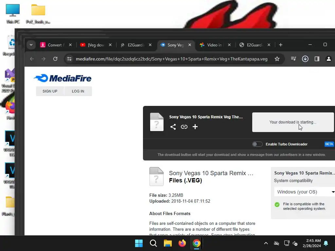
Task: Click the unknown file thumbnail in download box
Action: click(x=157, y=122)
